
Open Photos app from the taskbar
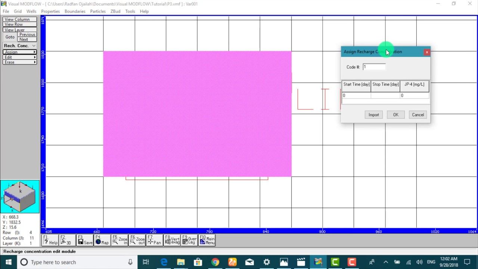click(284, 262)
